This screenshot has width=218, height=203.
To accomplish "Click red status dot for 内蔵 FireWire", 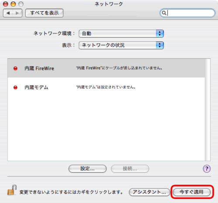I will tap(15, 68).
